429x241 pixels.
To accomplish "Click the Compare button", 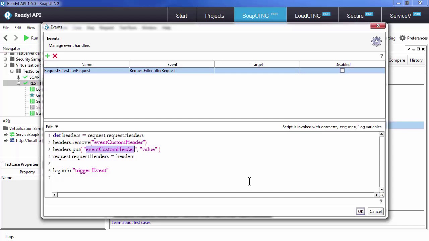I will tap(397, 60).
